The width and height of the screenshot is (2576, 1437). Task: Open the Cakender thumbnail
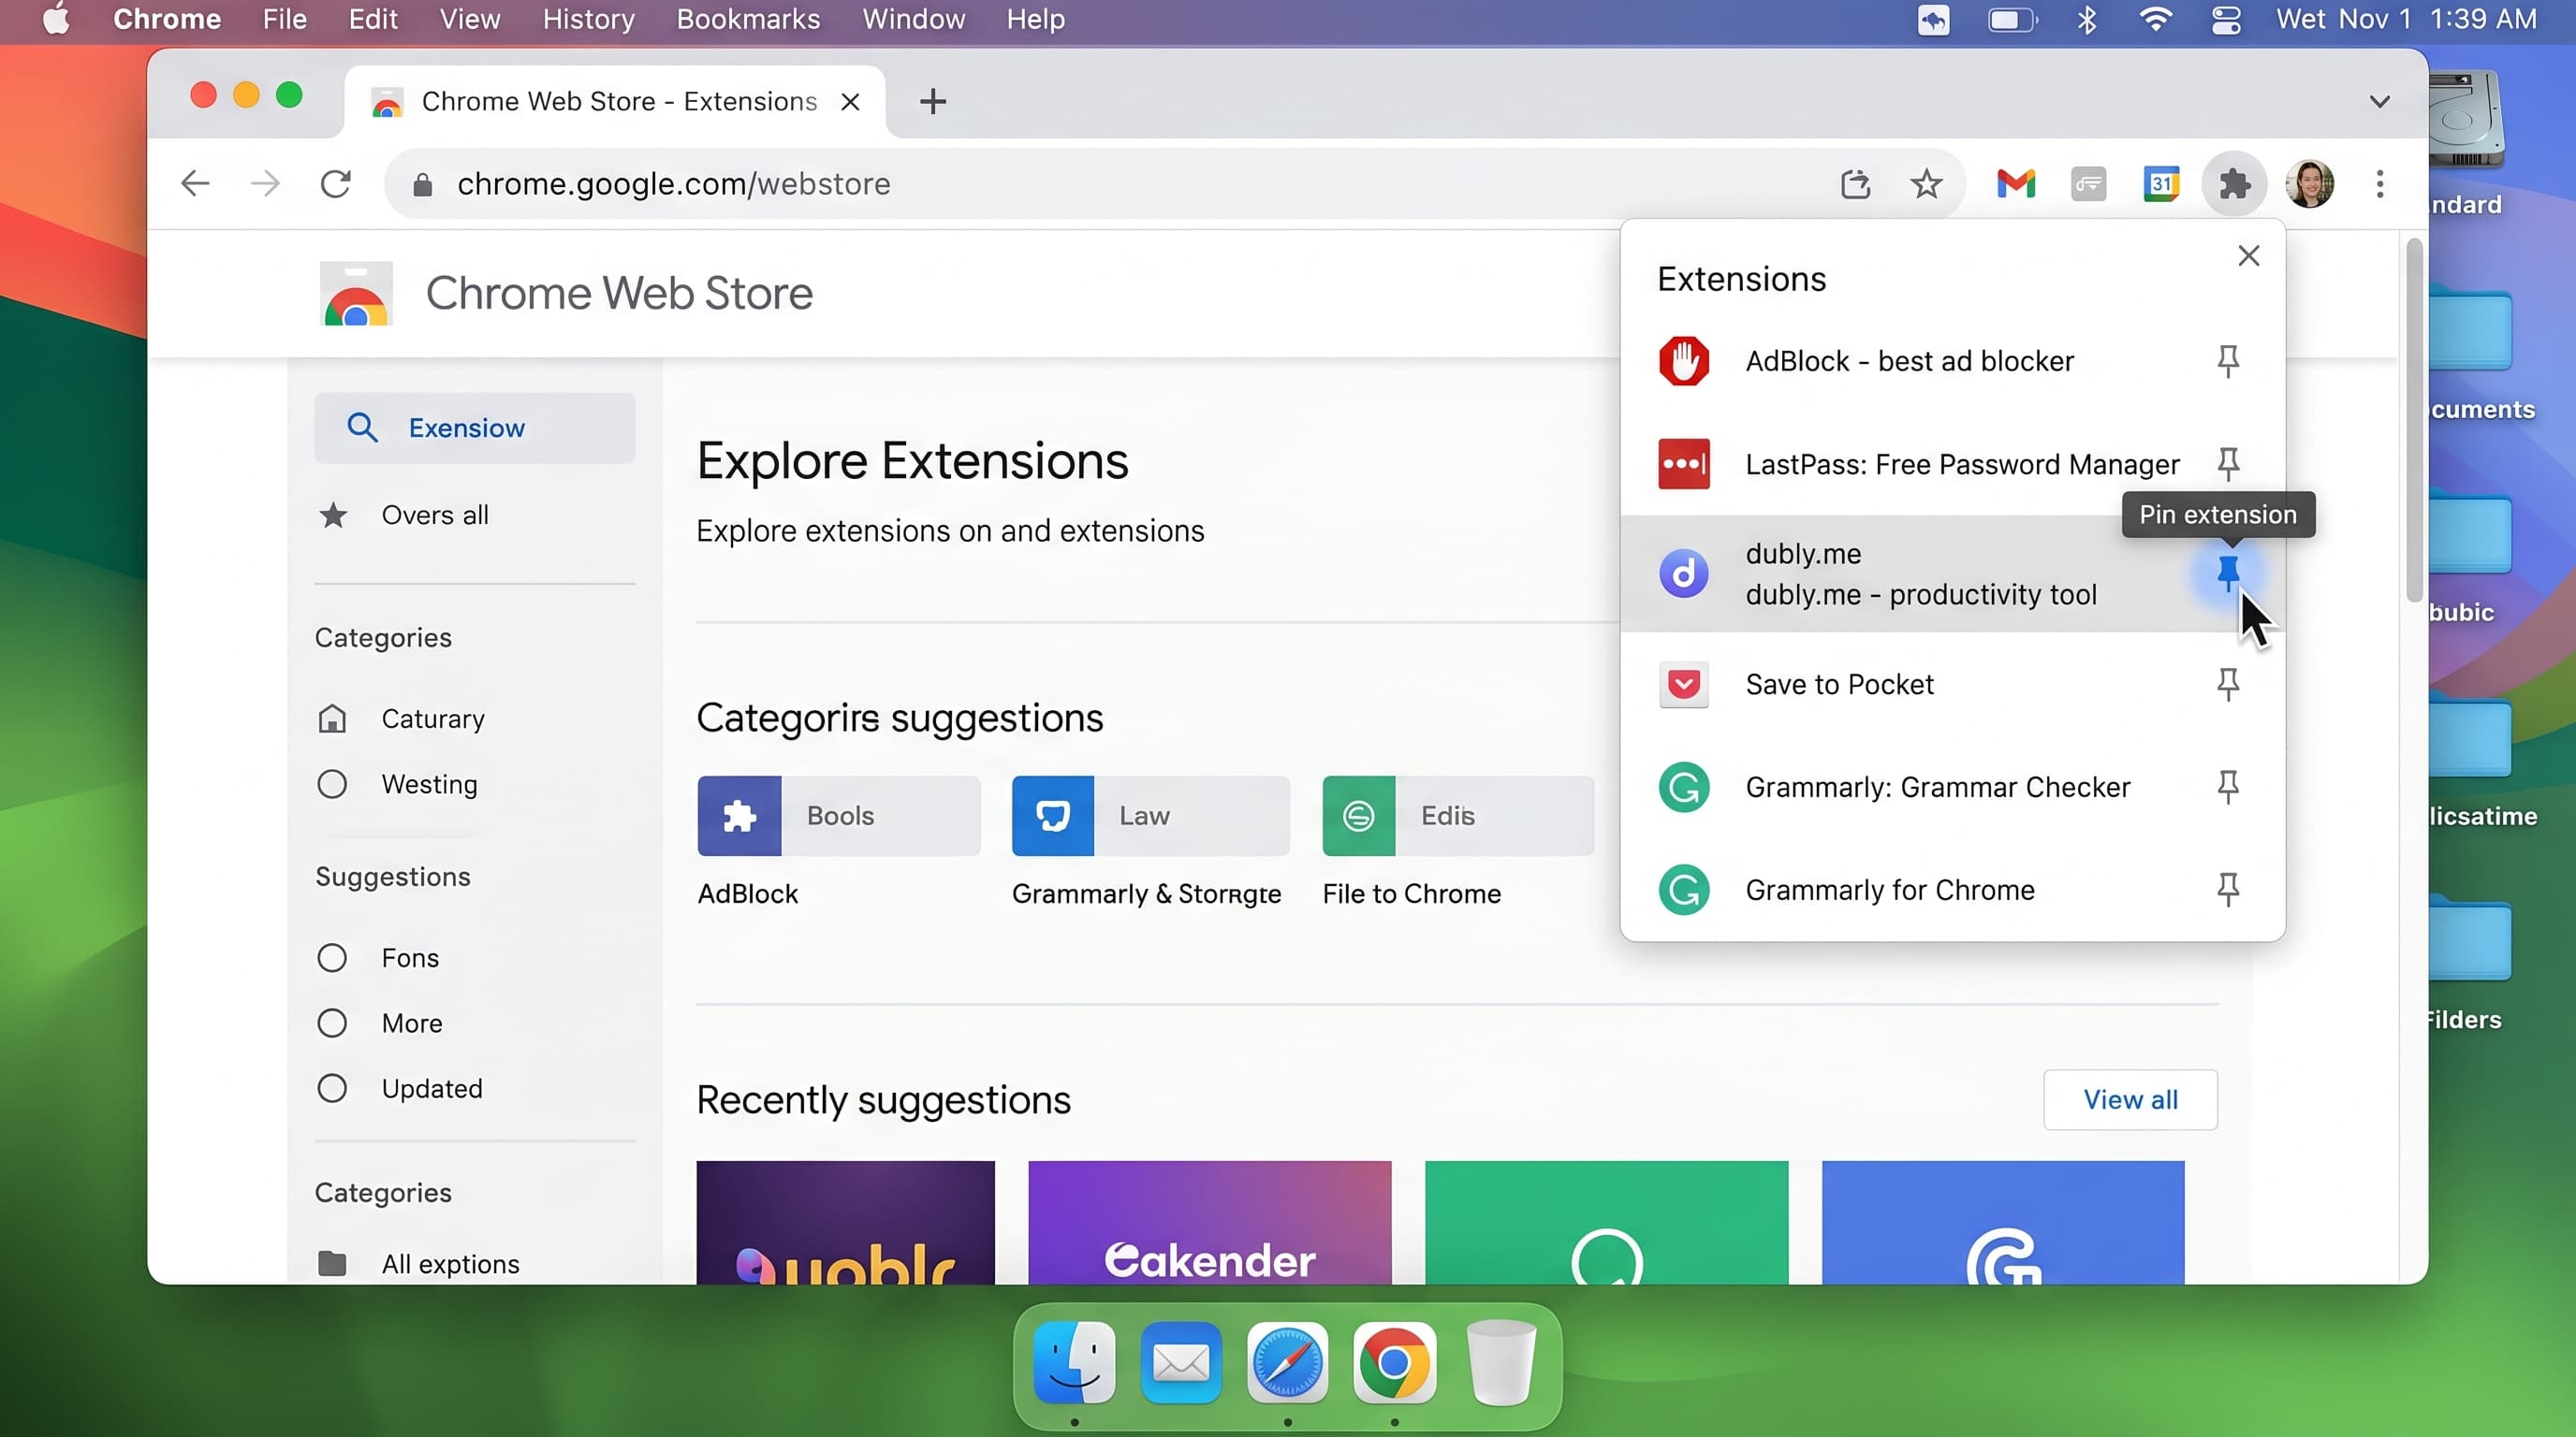pyautogui.click(x=1209, y=1222)
